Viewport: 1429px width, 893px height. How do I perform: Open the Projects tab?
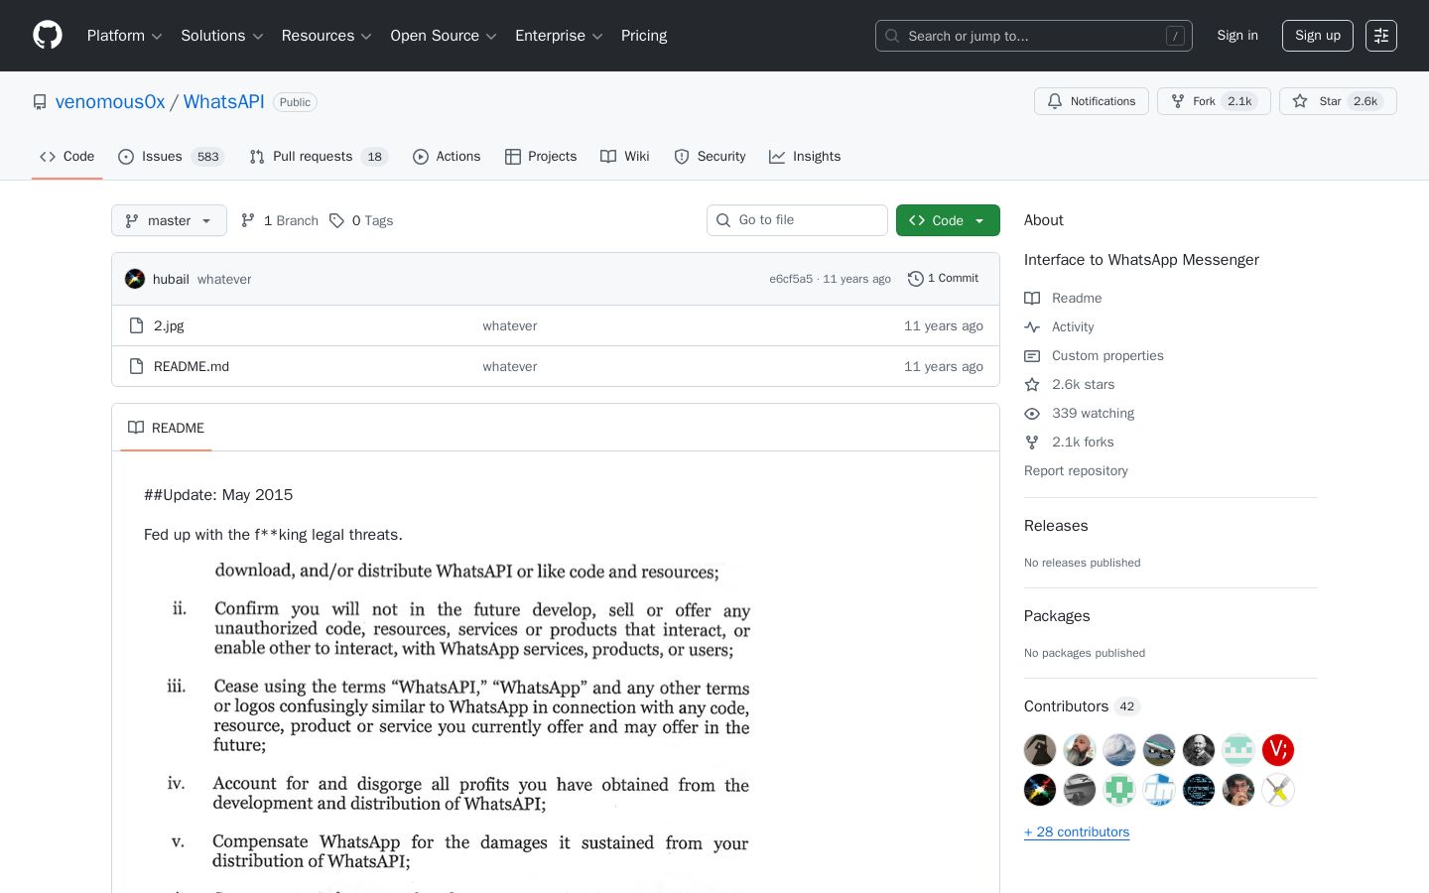point(541,157)
